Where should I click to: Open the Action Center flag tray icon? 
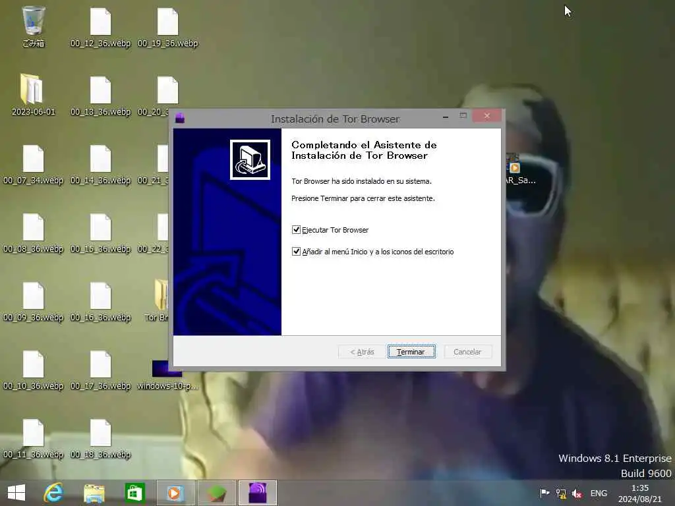[x=544, y=493]
